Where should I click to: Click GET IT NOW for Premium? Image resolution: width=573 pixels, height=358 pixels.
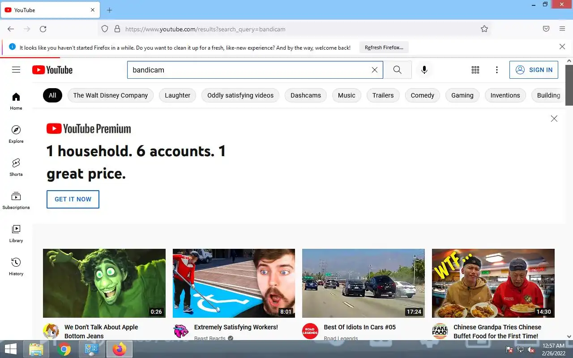(73, 199)
